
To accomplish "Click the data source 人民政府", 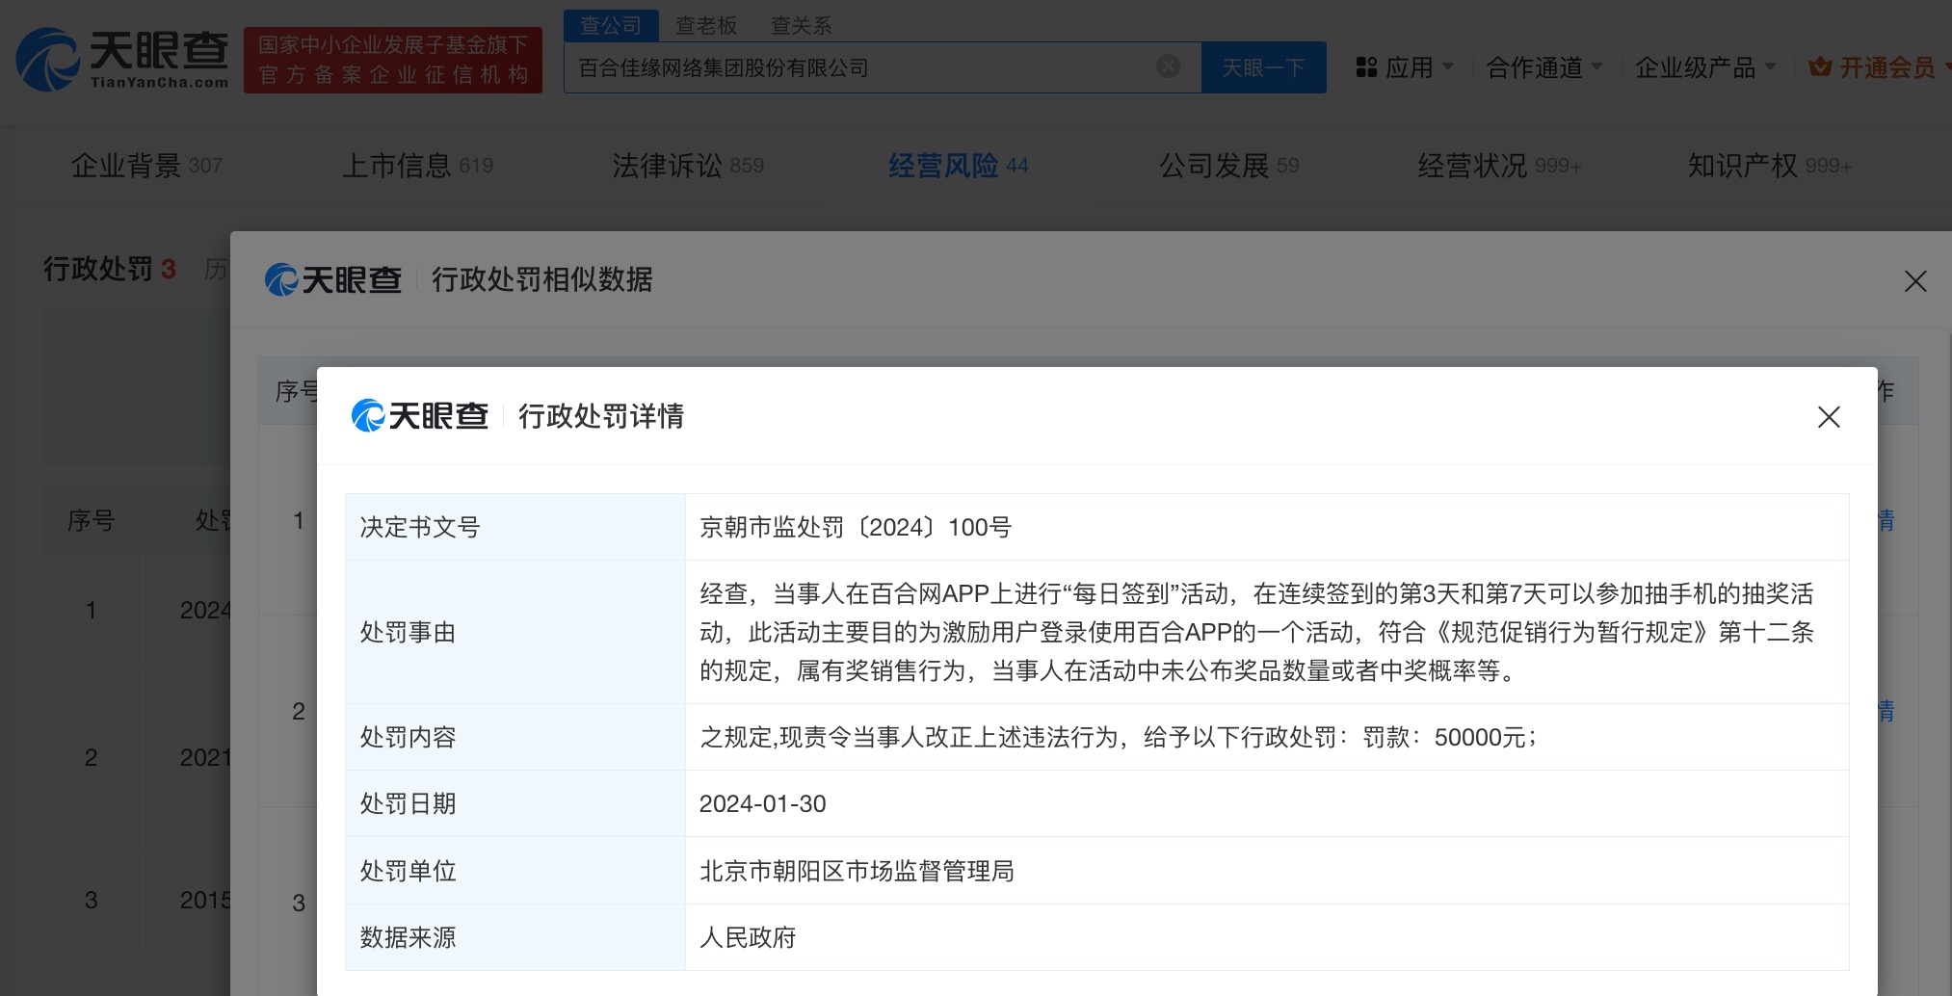I will click(748, 937).
